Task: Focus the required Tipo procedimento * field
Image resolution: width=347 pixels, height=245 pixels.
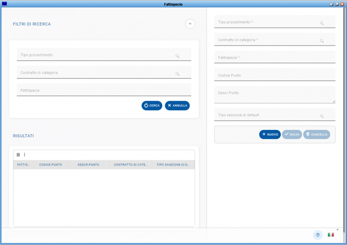Action: [275, 22]
